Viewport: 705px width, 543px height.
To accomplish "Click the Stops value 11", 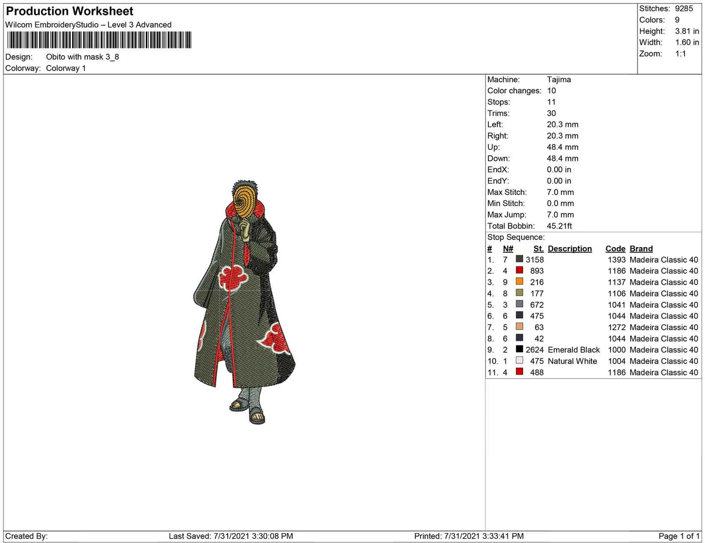I will 551,102.
